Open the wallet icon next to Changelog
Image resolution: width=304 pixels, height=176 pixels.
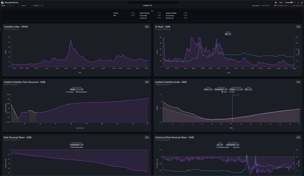tap(295, 3)
